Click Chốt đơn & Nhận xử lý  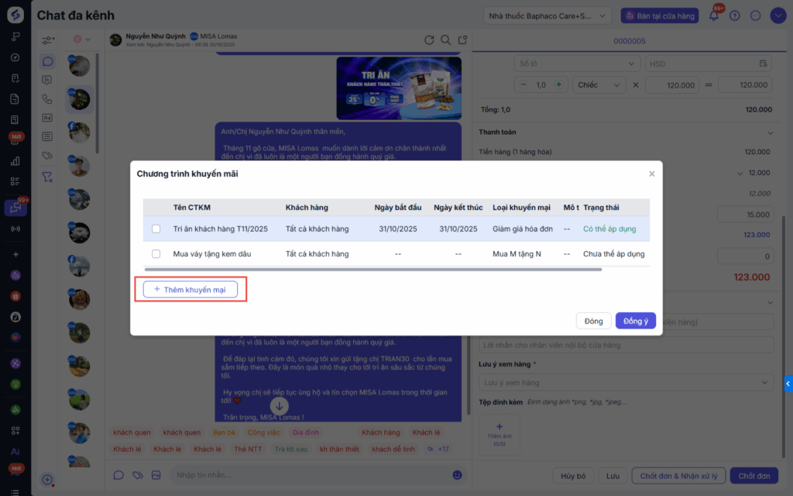pos(678,476)
